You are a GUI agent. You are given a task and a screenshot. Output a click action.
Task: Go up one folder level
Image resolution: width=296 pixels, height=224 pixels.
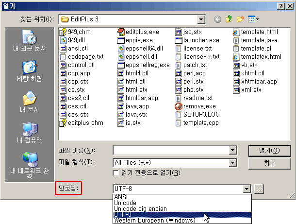click(229, 19)
